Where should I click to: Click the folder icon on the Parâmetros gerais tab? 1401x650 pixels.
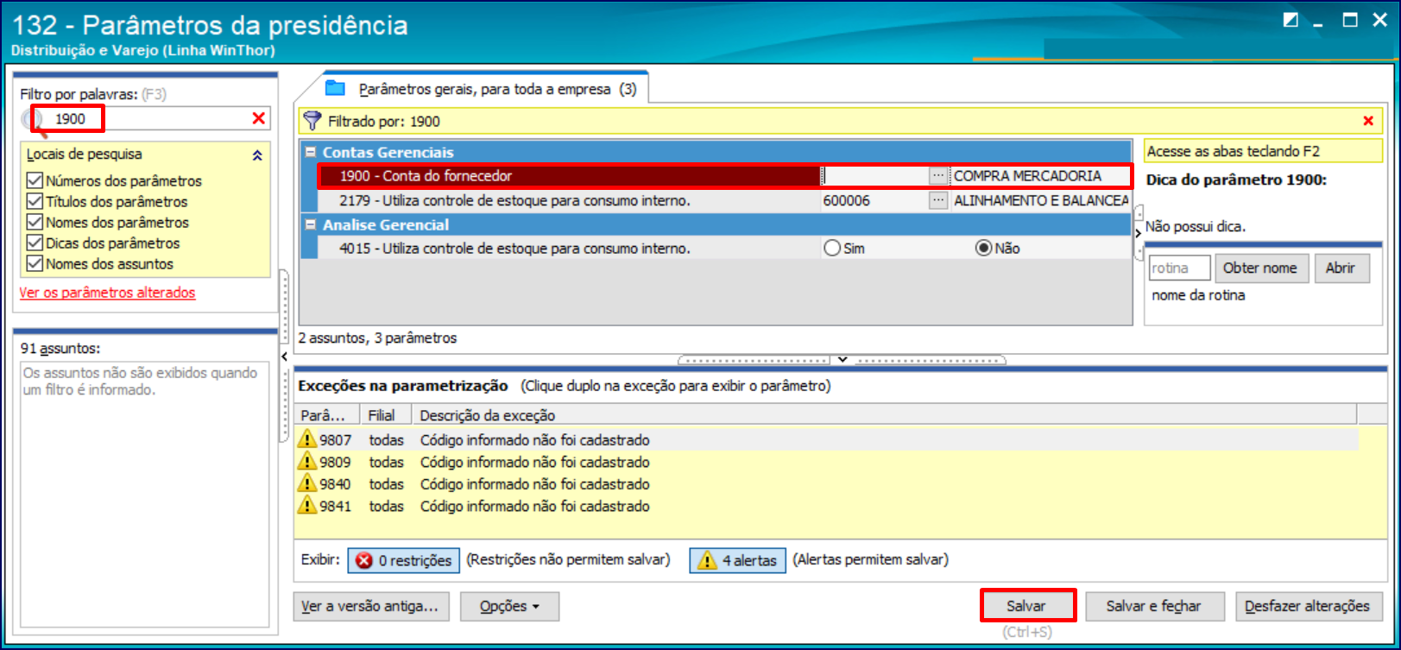point(336,88)
